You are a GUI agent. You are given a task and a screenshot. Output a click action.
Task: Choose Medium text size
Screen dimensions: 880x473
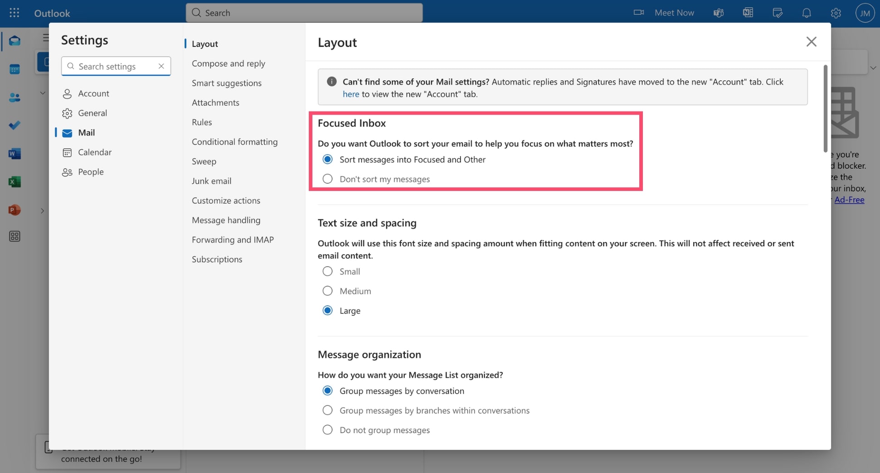click(327, 291)
